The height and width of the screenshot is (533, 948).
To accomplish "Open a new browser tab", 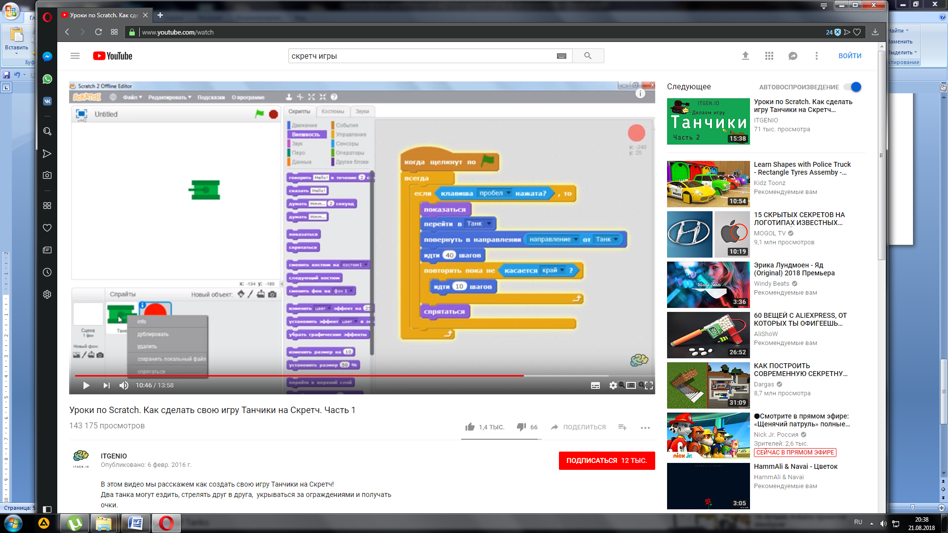I will [x=160, y=15].
